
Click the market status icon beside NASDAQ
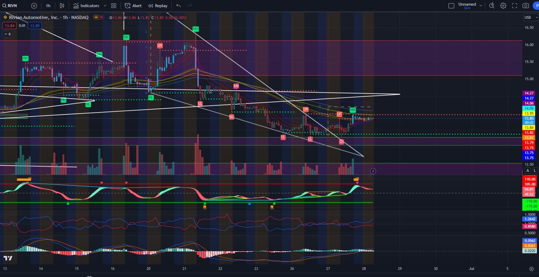click(x=96, y=17)
